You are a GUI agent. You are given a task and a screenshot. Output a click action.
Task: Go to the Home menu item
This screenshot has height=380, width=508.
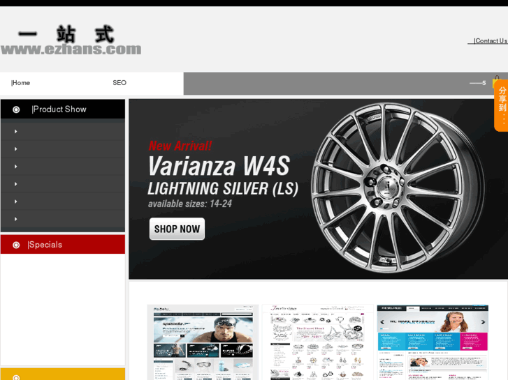(21, 83)
